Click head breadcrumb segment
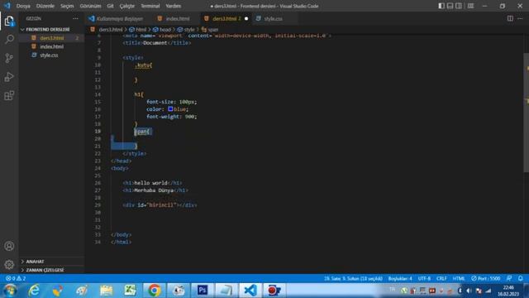Image resolution: width=529 pixels, height=298 pixels. (x=162, y=30)
